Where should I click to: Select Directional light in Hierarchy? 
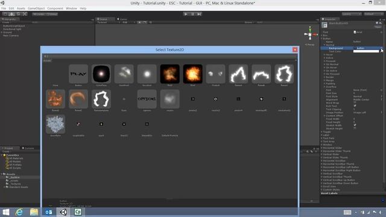coord(12,29)
